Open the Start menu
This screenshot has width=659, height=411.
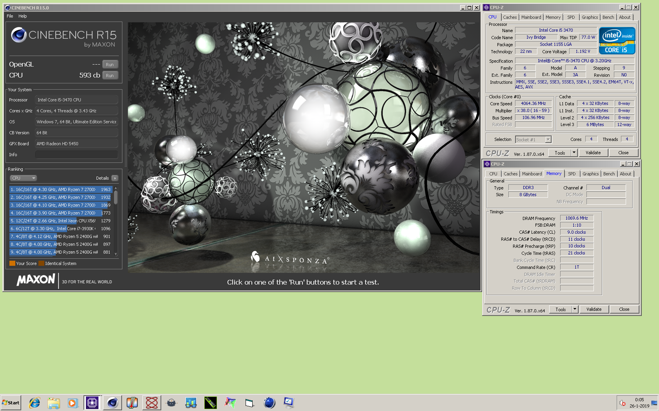coord(11,403)
